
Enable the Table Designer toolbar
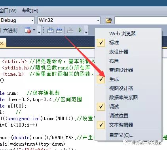(x=128, y=52)
